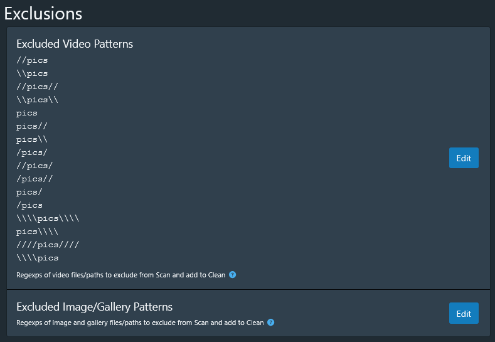Edit the Excluded Video Patterns
The width and height of the screenshot is (495, 342).
pos(464,158)
